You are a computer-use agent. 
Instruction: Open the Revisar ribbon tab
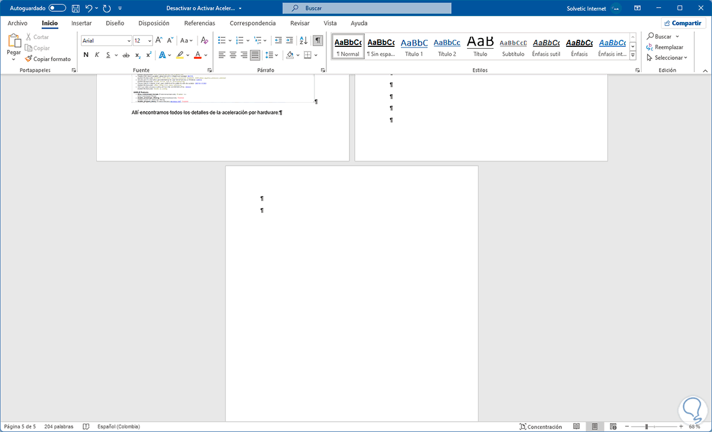pyautogui.click(x=300, y=23)
